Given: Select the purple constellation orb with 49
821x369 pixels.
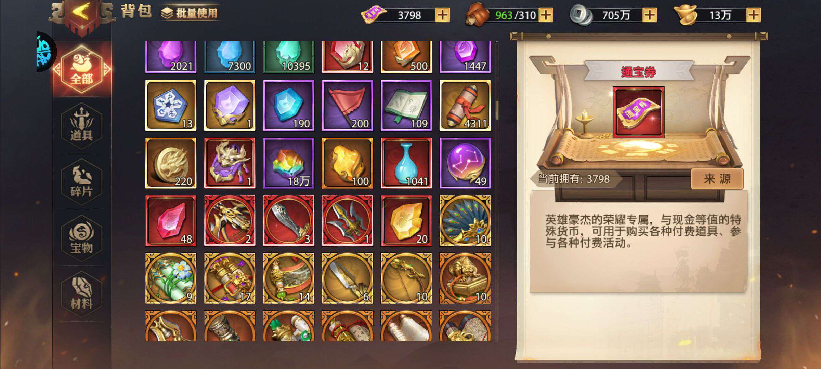Looking at the screenshot, I should (465, 163).
